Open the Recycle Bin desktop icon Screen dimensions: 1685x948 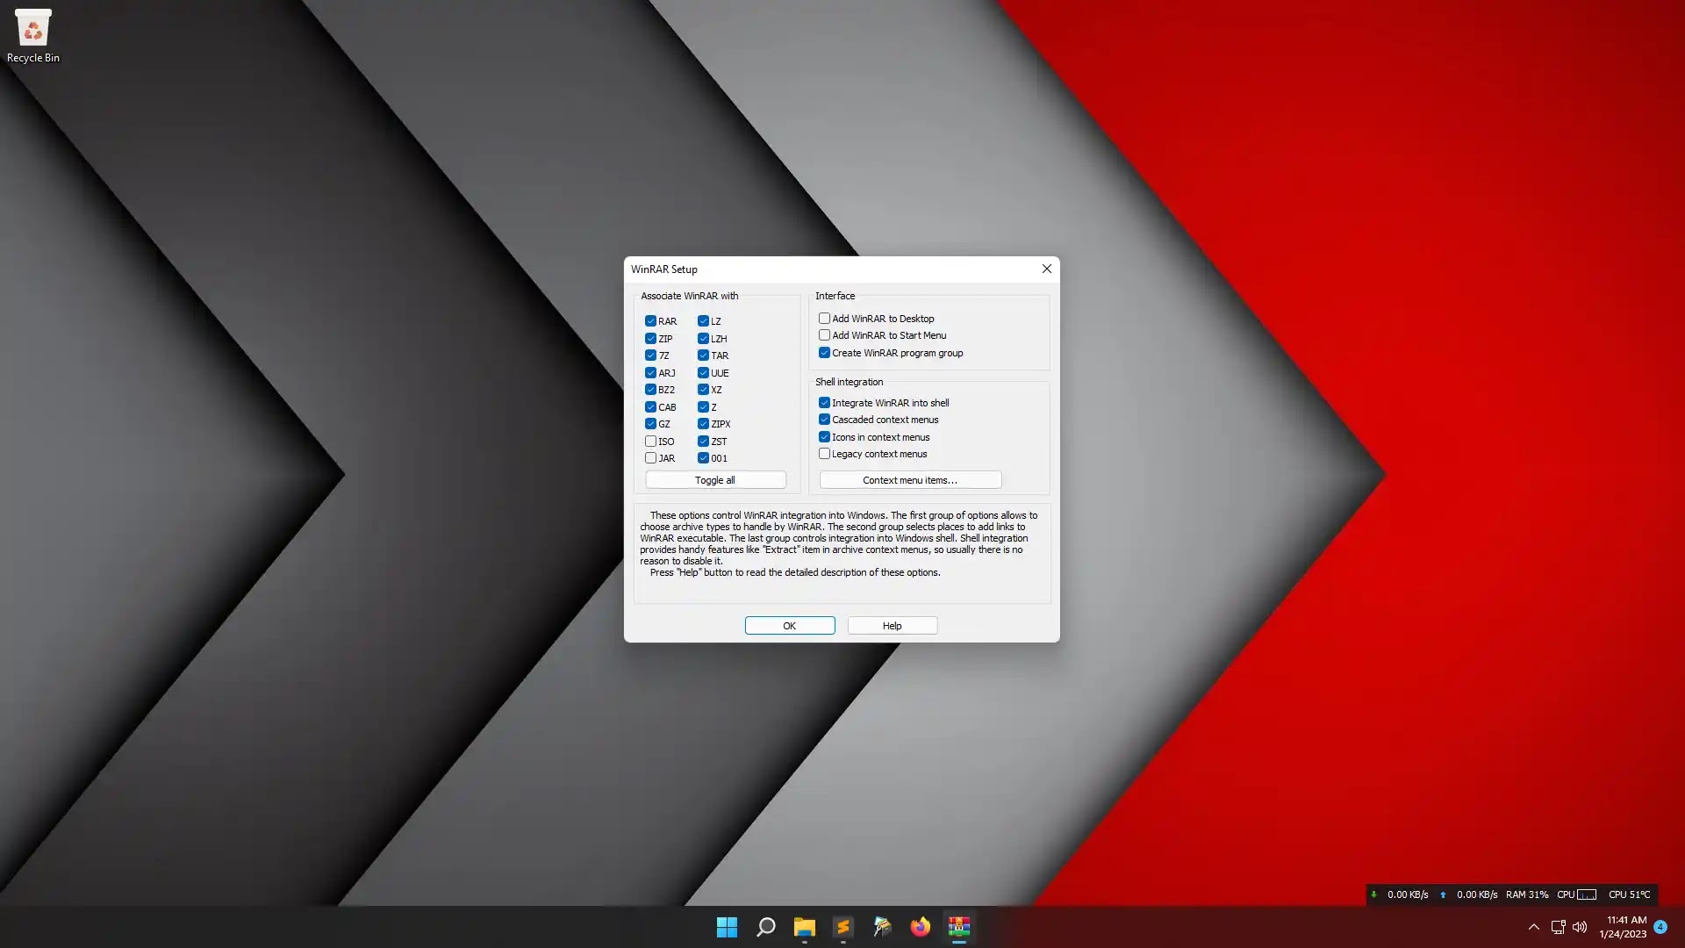tap(33, 37)
